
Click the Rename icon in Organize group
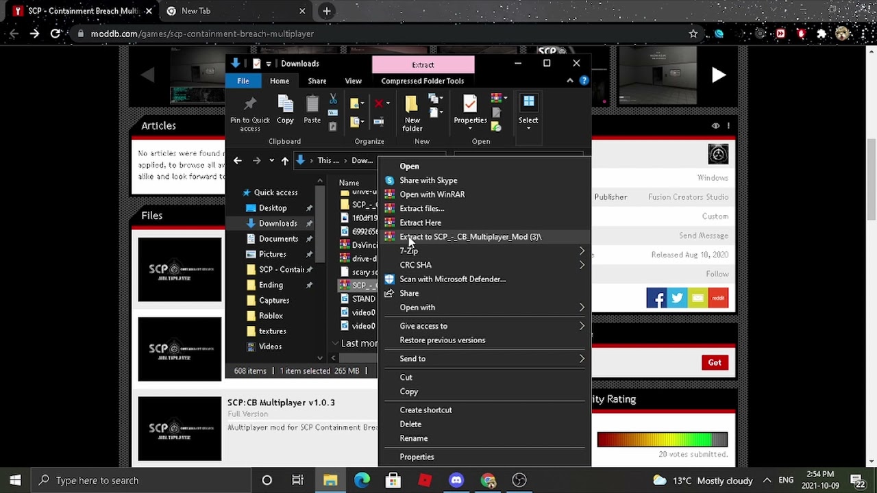coord(378,122)
